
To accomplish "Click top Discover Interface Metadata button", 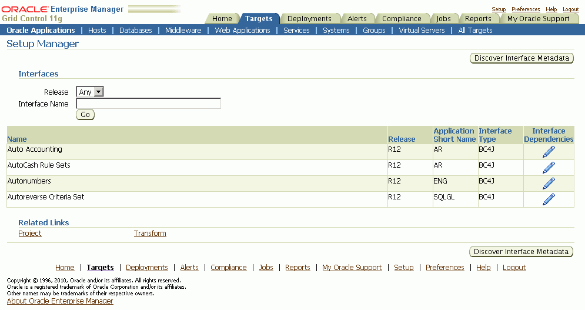I will (x=522, y=58).
